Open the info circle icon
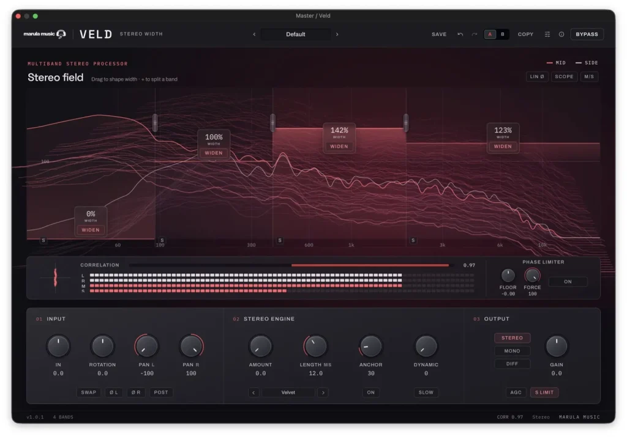Screen dimensions: 627x437 point(561,34)
